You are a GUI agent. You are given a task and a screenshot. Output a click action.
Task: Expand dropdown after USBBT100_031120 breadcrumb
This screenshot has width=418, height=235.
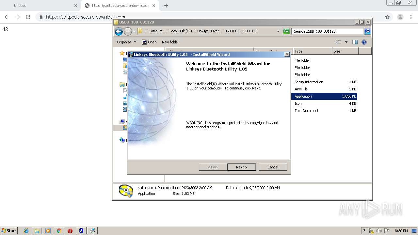(257, 31)
